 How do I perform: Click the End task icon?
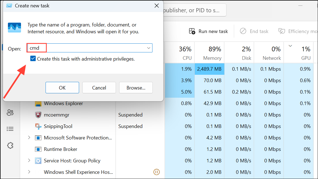tap(243, 31)
